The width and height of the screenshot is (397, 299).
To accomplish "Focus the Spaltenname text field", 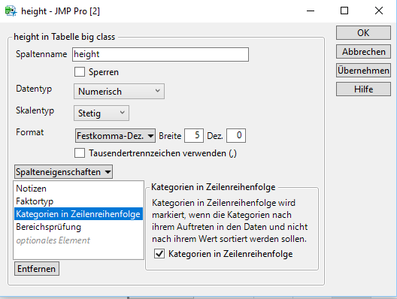I will tap(160, 54).
